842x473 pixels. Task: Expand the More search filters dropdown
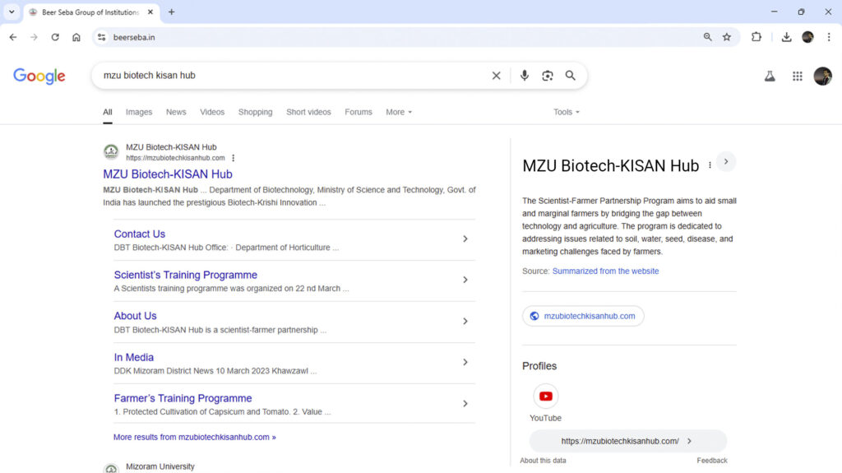coord(399,112)
